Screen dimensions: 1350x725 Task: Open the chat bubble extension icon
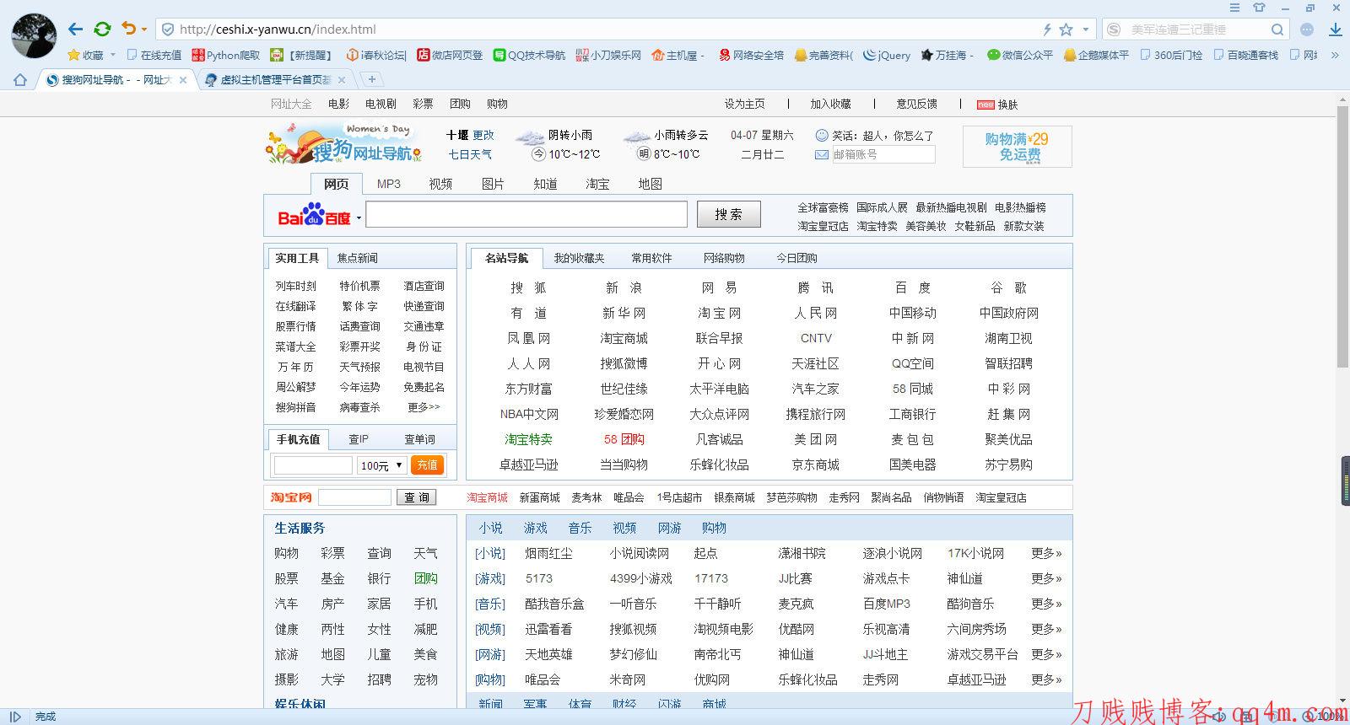(x=1307, y=30)
